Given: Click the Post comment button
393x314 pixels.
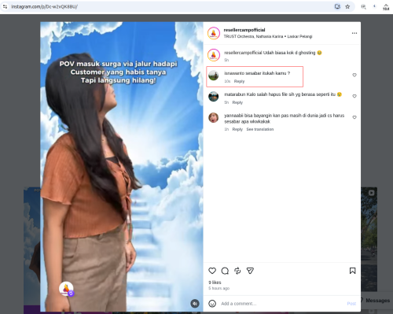Looking at the screenshot, I should 351,304.
